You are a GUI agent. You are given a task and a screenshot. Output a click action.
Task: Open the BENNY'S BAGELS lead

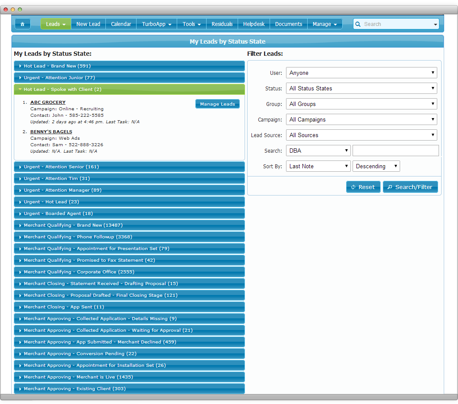point(51,132)
